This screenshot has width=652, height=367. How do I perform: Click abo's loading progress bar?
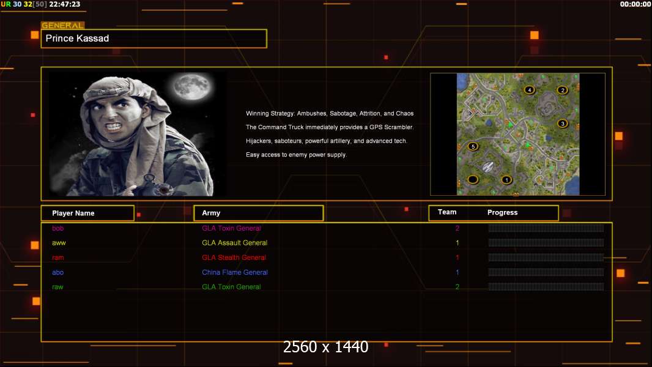[x=546, y=272]
